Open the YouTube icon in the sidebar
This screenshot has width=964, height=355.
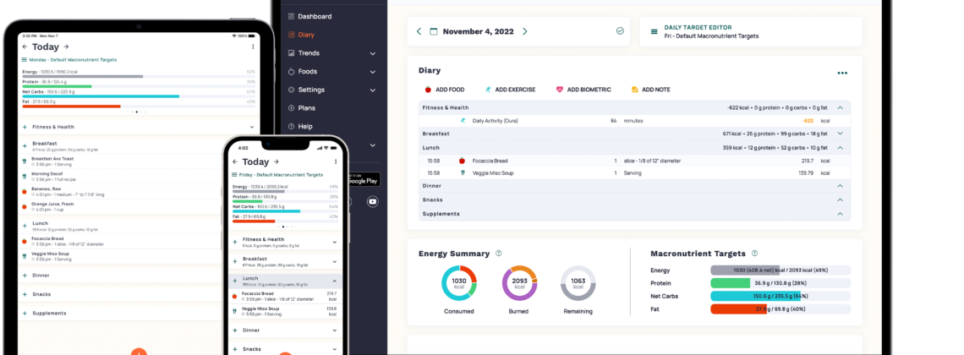372,201
